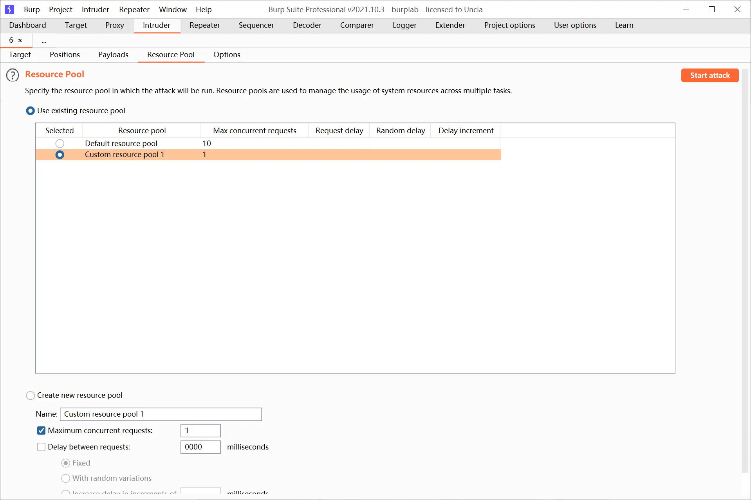Switch to the Decoder tab
The width and height of the screenshot is (751, 500).
pyautogui.click(x=307, y=25)
